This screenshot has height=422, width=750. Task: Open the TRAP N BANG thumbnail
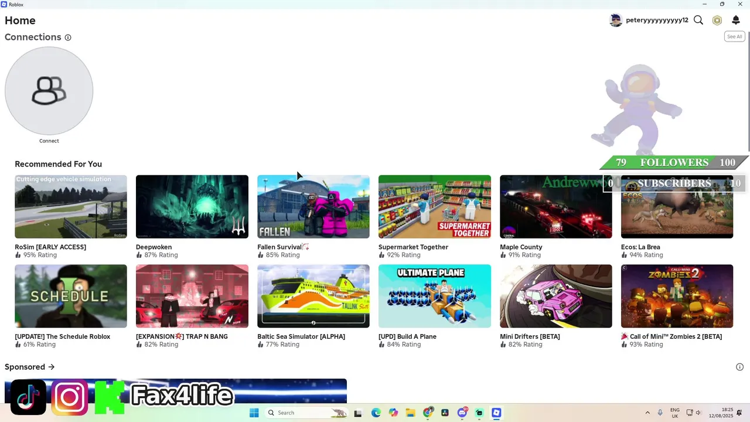pyautogui.click(x=192, y=296)
